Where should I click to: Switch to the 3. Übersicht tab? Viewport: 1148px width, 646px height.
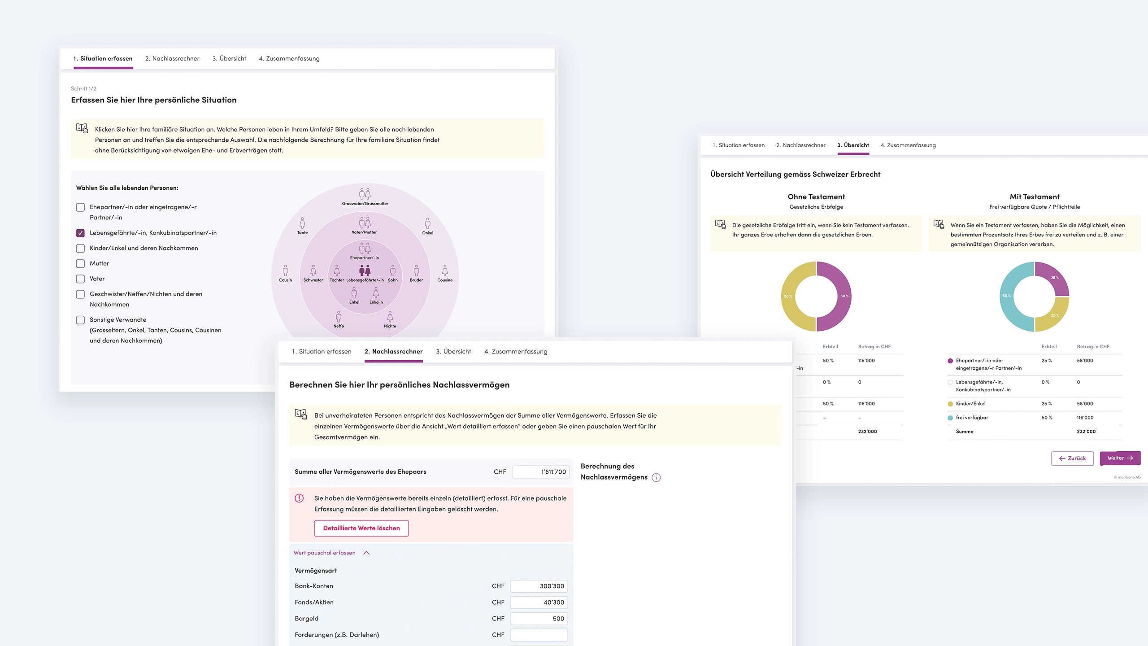(453, 351)
